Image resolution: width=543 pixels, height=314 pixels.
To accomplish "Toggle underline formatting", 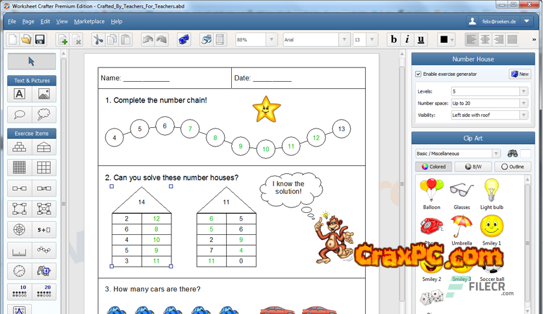I will click(421, 40).
